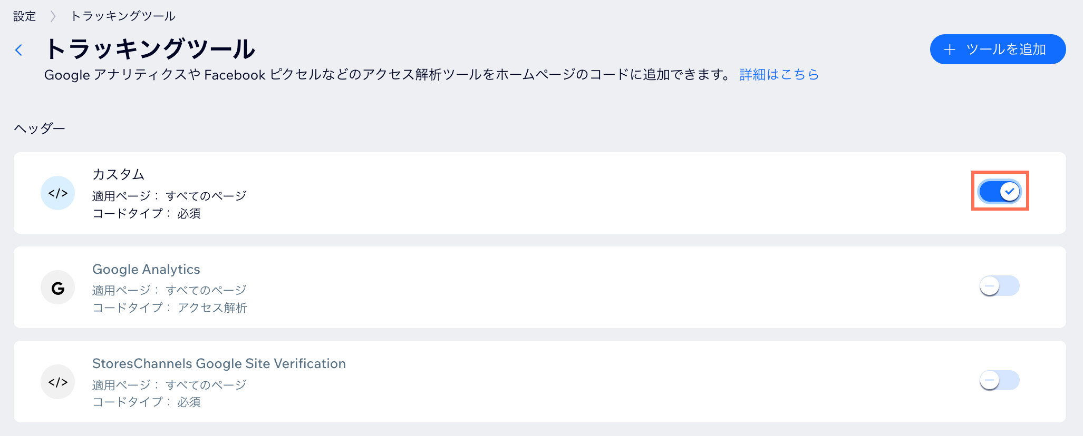Select トラッキングツール breadcrumb item
The height and width of the screenshot is (436, 1083).
tap(123, 16)
